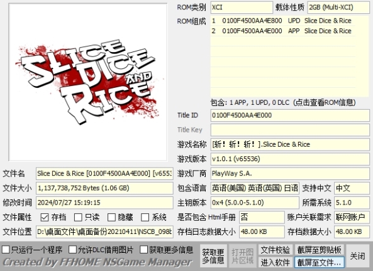This screenshot has width=373, height=271.
Task: Click 包含: 1 APP, 1 UPD, 0 DLC text
Action: point(250,102)
